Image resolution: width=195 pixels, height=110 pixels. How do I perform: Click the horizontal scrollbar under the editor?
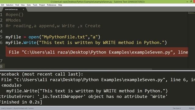(76, 69)
